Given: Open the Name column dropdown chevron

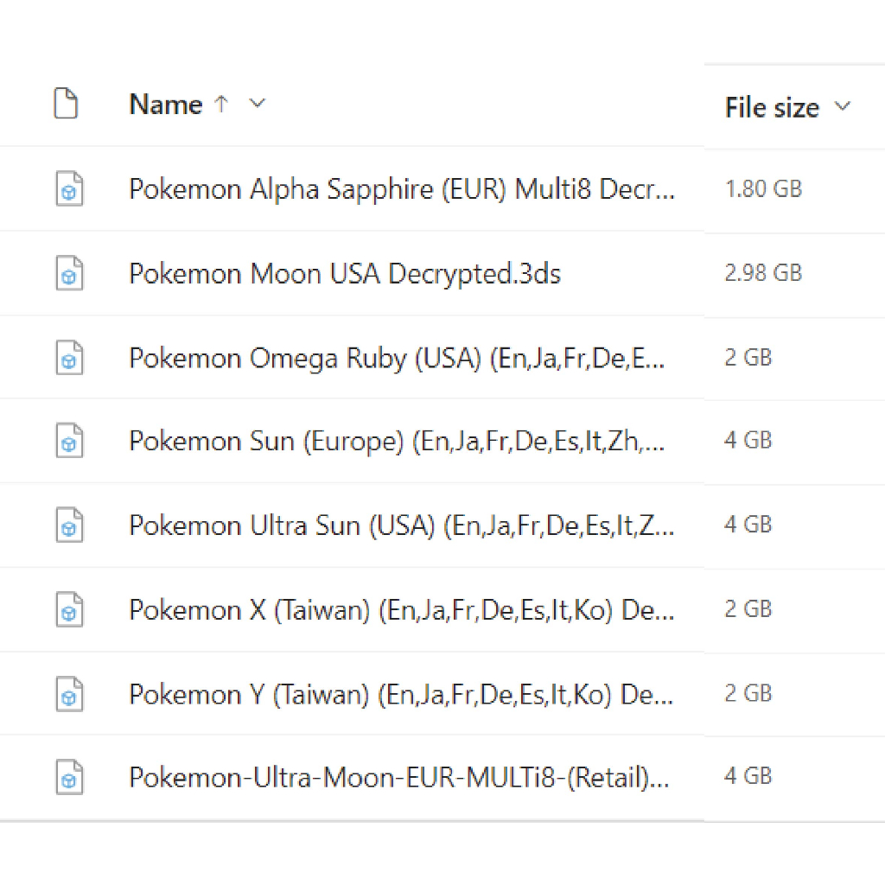Looking at the screenshot, I should (x=257, y=105).
